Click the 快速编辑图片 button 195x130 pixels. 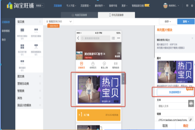[175, 92]
